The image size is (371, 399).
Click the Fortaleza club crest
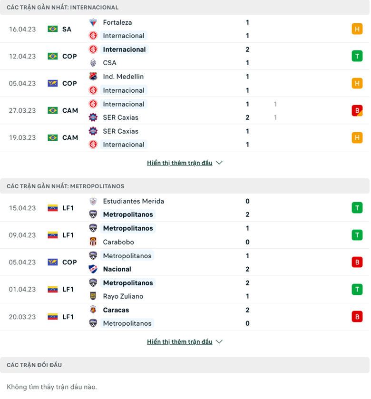pyautogui.click(x=93, y=22)
